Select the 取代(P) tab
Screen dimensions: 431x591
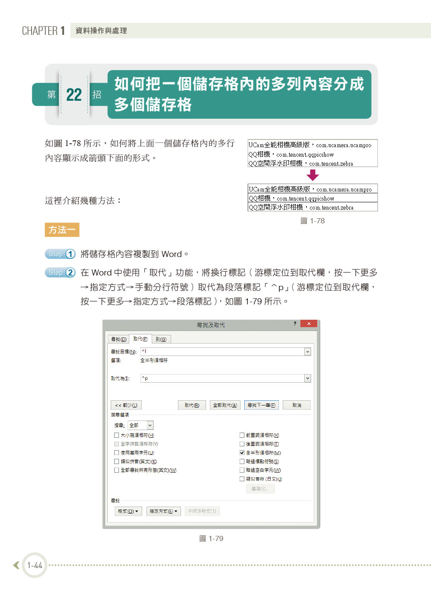(140, 339)
